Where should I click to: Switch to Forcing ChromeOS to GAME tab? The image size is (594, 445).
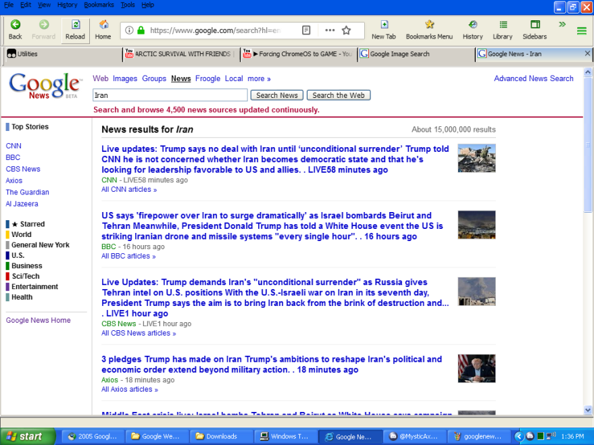(x=299, y=54)
